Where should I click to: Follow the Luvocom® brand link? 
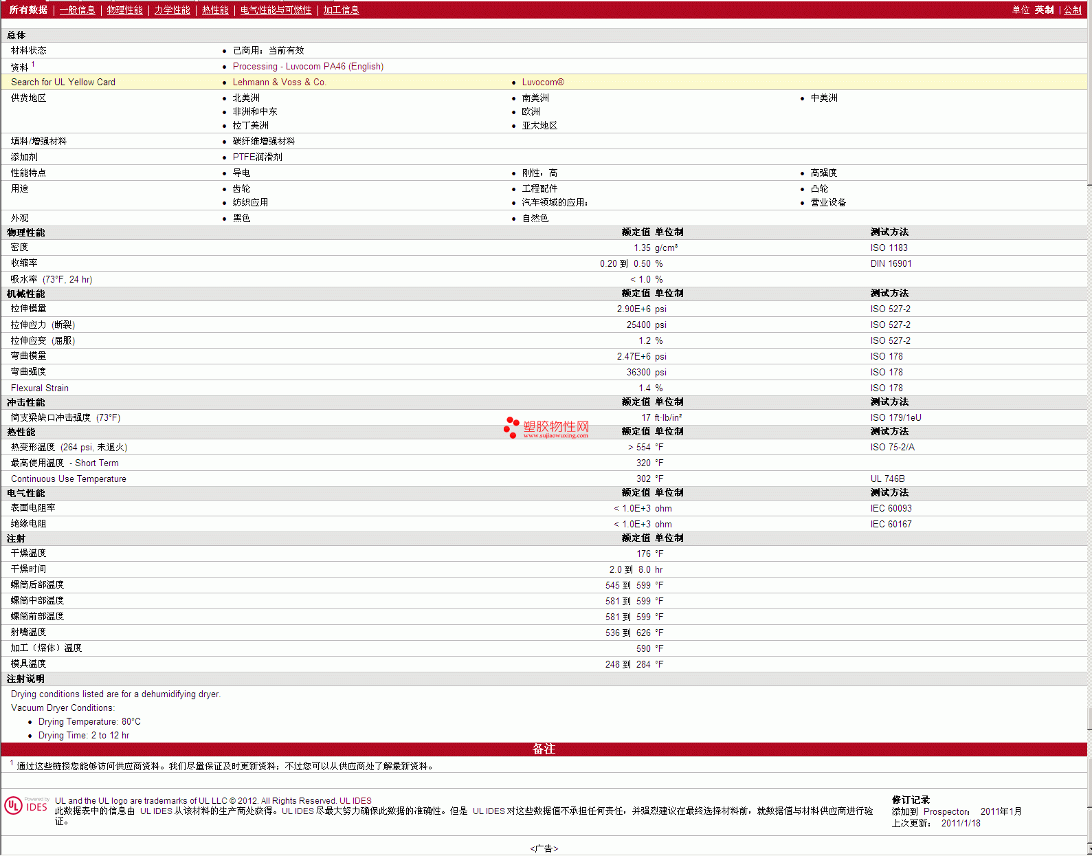pos(542,82)
